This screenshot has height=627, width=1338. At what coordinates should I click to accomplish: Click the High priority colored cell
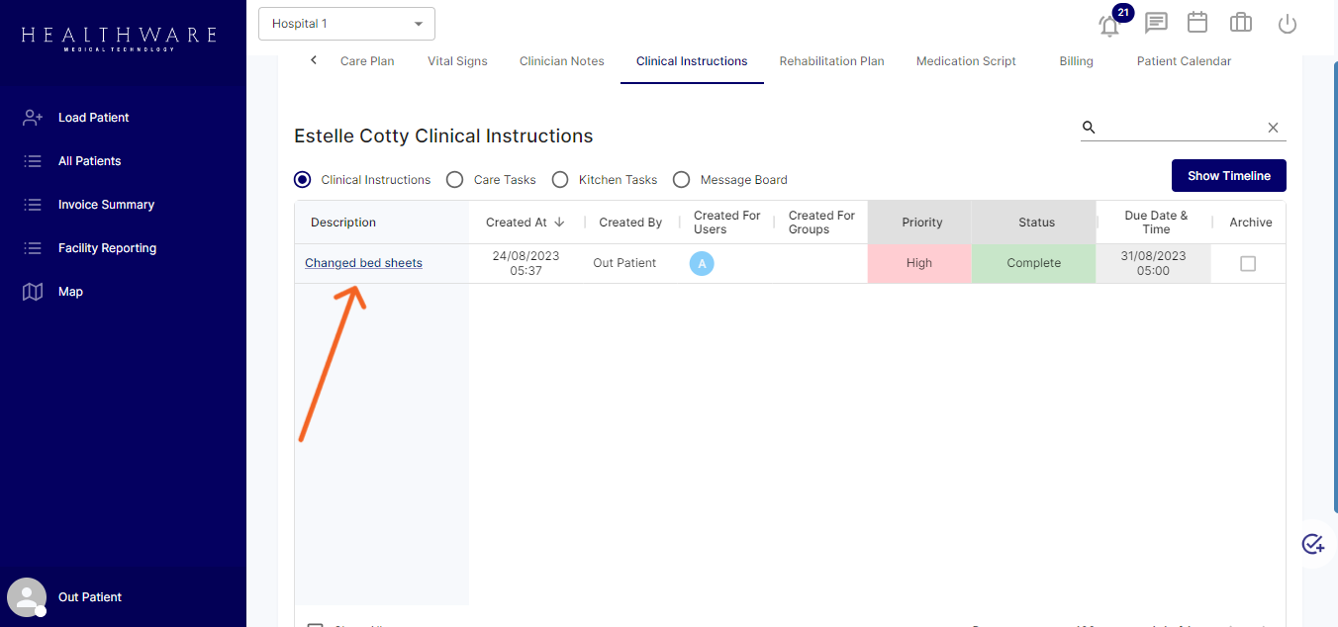(x=919, y=263)
